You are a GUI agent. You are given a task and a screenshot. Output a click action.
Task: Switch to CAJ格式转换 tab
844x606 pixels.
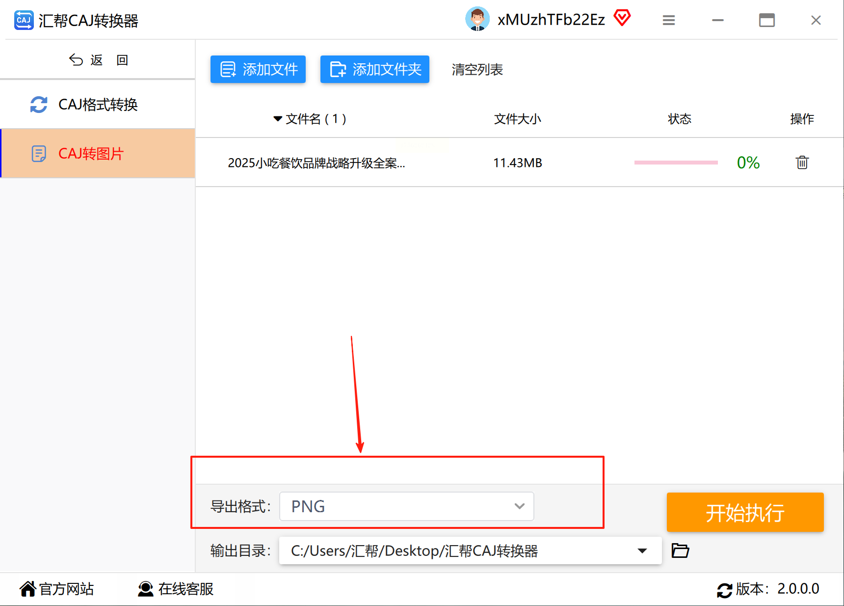98,104
